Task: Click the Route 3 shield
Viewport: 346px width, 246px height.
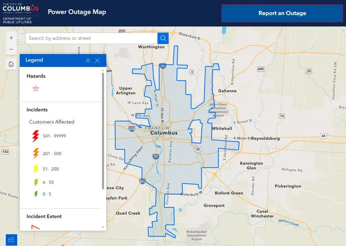Action: 192,72
